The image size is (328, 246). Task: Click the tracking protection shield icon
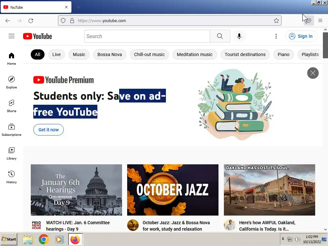pos(63,20)
